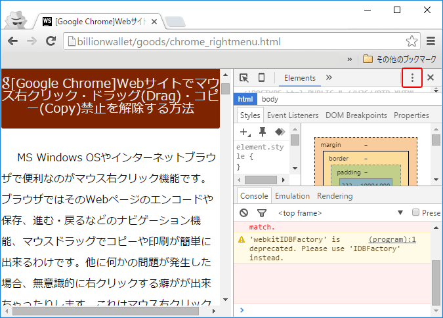
Task: Click the red page heading banner
Action: tap(110, 99)
